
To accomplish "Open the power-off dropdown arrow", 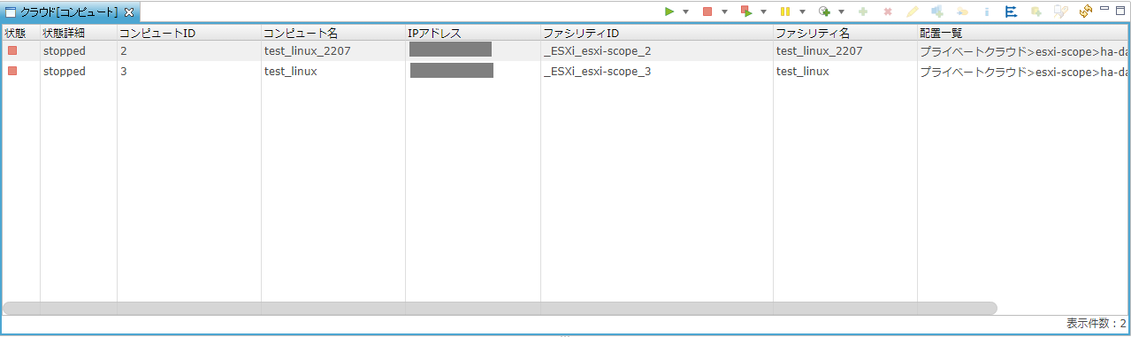I will point(724,11).
